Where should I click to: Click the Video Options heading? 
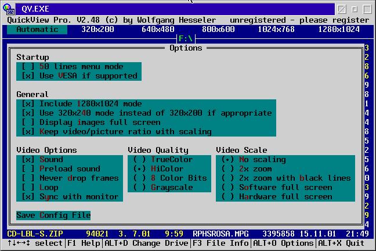pos(46,150)
